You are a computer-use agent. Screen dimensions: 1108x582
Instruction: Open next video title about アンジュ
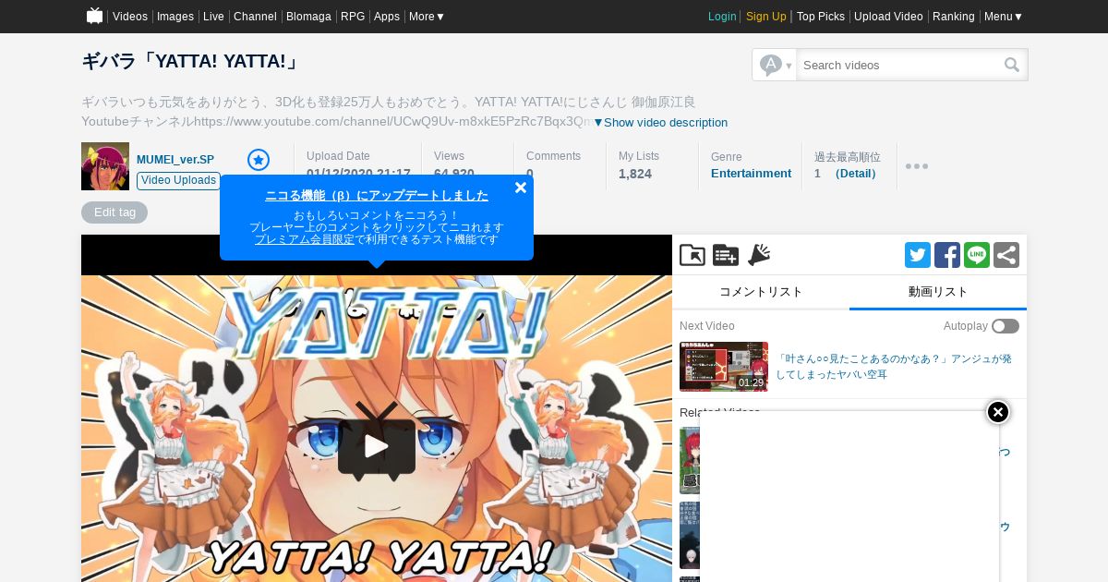(x=894, y=366)
